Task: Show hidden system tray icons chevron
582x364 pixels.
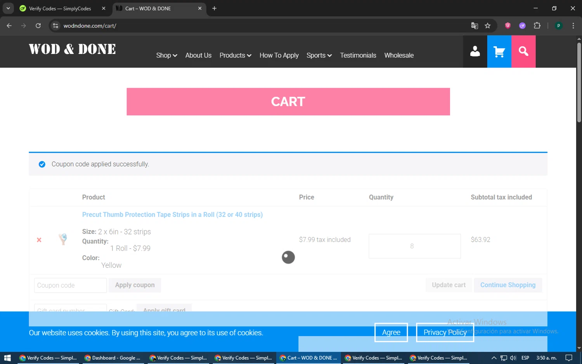Action: 494,358
